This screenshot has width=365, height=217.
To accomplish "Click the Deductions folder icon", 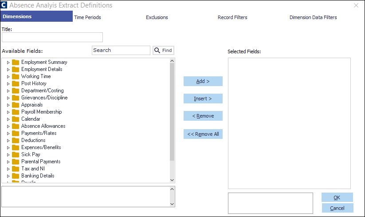I will pyautogui.click(x=16, y=140).
